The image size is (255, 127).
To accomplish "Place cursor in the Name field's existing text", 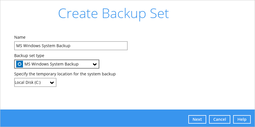I will (43, 46).
